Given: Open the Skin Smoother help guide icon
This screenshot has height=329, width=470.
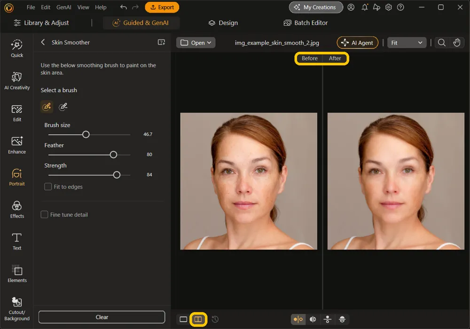Looking at the screenshot, I should [x=161, y=42].
